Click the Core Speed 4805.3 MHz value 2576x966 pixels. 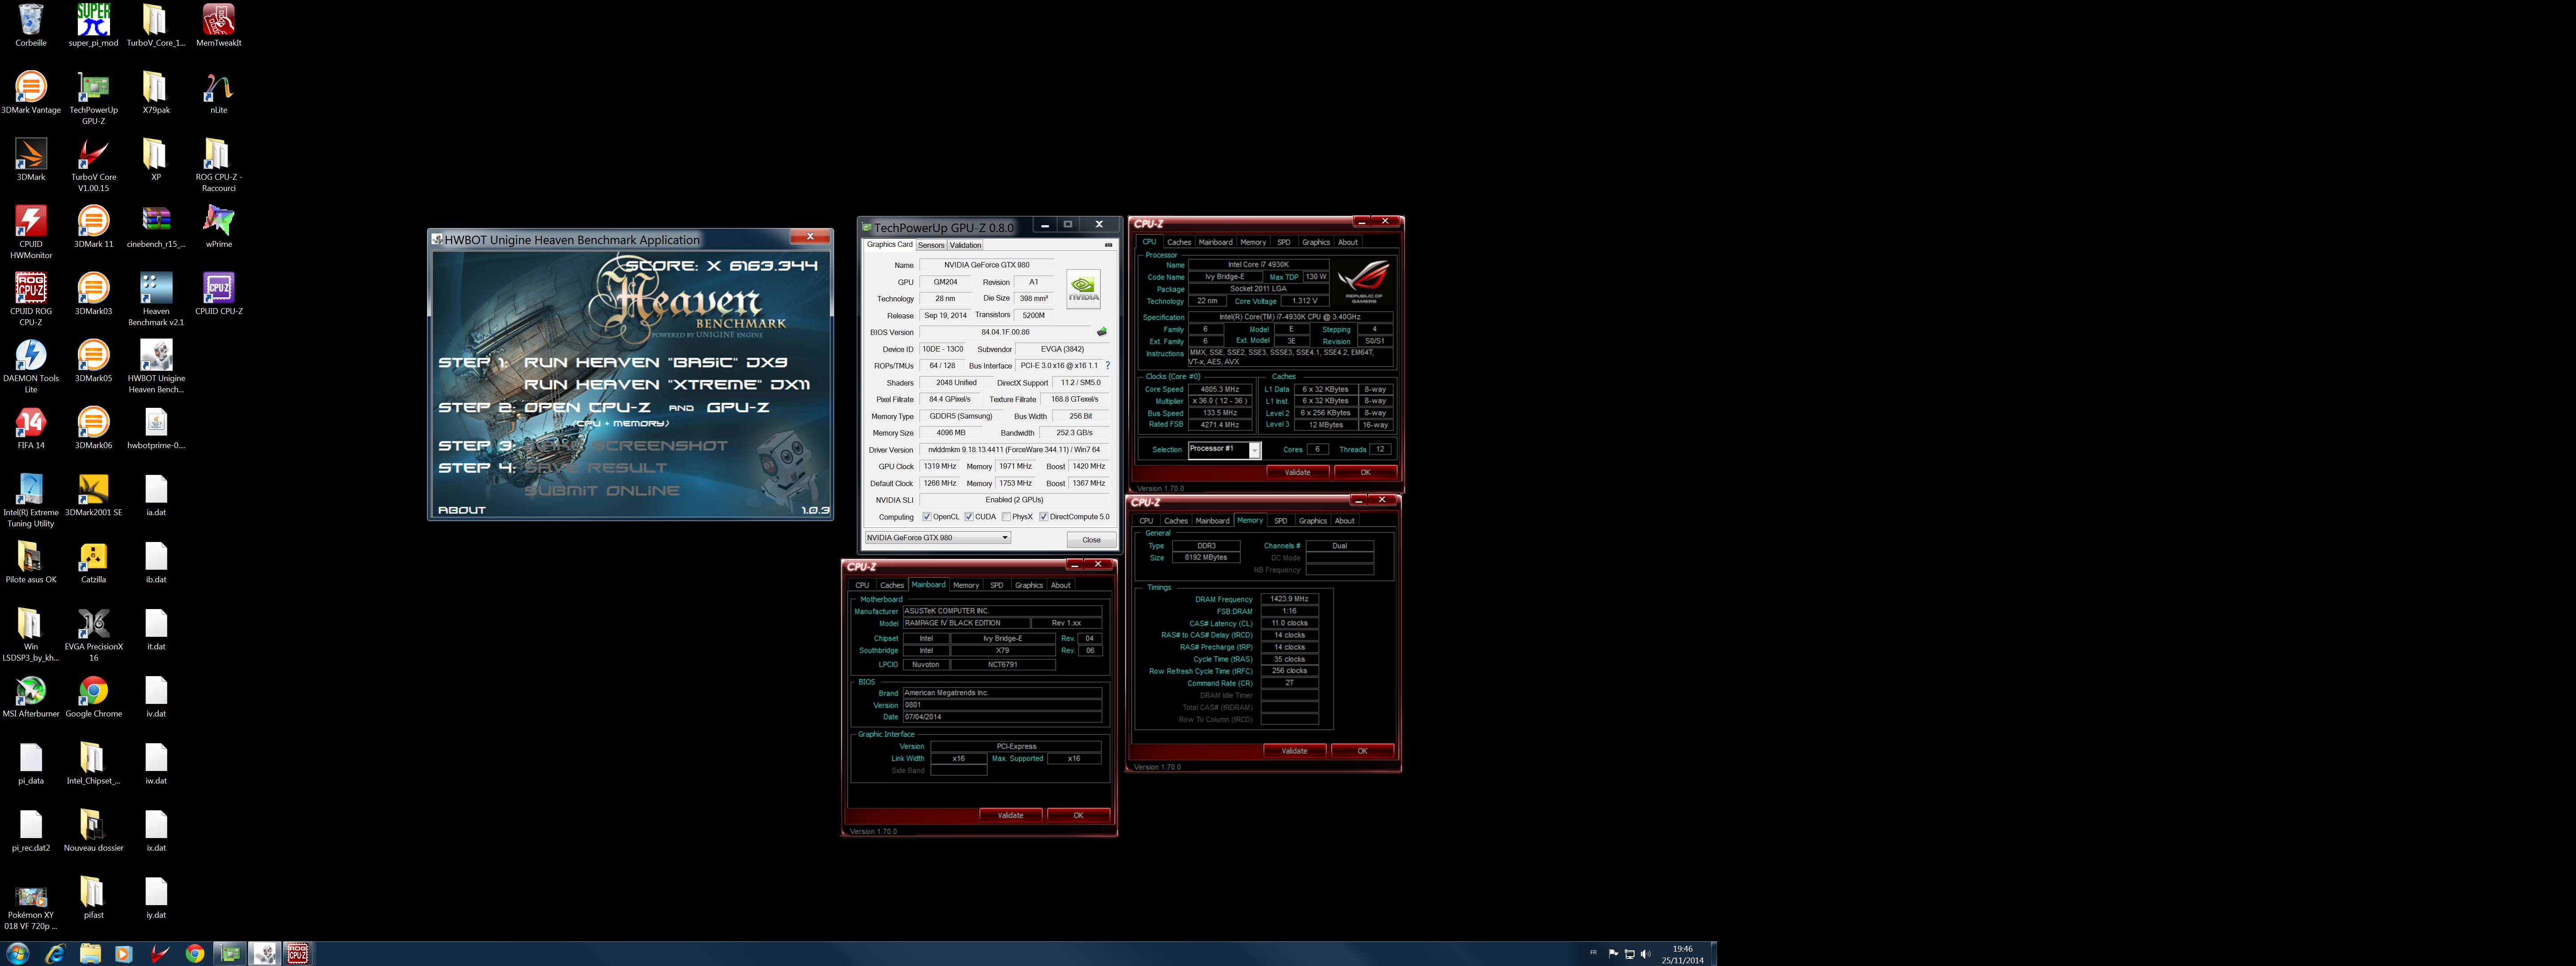tap(1219, 389)
